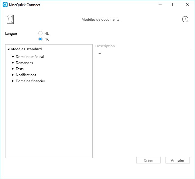
Task: Click the Annuler button
Action: (178, 160)
